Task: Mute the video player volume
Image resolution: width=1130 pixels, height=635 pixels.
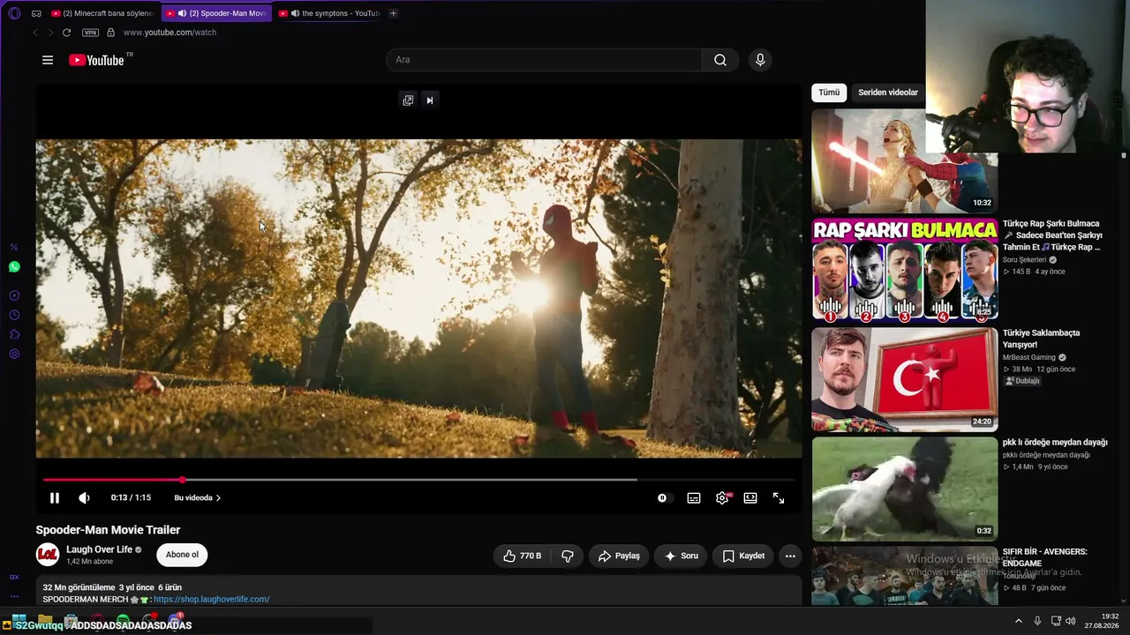Action: (x=84, y=498)
